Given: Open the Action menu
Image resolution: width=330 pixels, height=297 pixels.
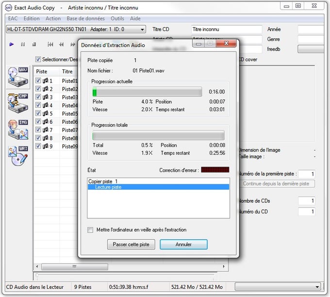Looking at the screenshot, I should coord(53,18).
